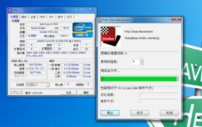Click the Fritz Chess Benchmark title icon
The image size is (202, 127).
(100, 20)
